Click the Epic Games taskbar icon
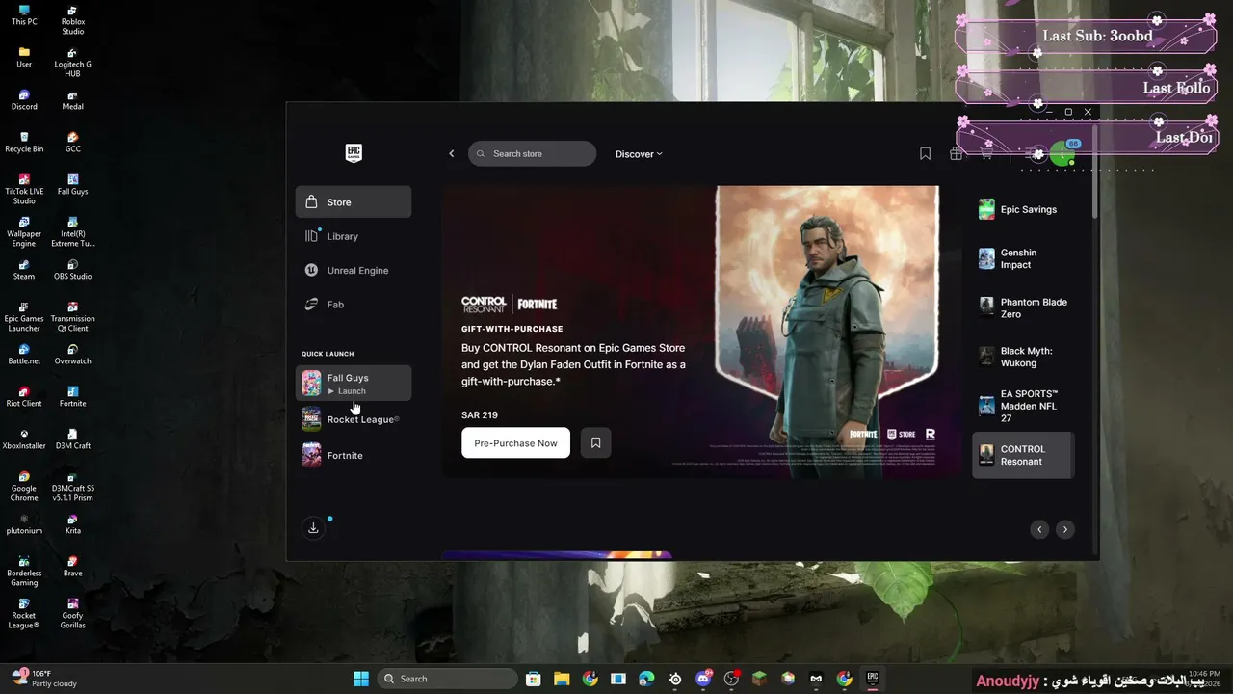Screen dimensions: 1233x694 click(x=872, y=679)
